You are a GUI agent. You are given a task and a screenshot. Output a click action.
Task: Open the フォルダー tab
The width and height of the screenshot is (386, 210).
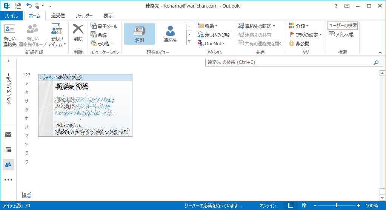click(84, 16)
